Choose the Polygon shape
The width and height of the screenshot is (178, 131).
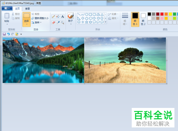click(98, 15)
